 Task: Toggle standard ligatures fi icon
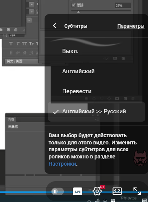tap(11, 53)
